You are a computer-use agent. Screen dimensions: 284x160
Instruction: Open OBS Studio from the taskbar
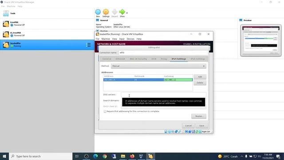[x=87, y=156]
